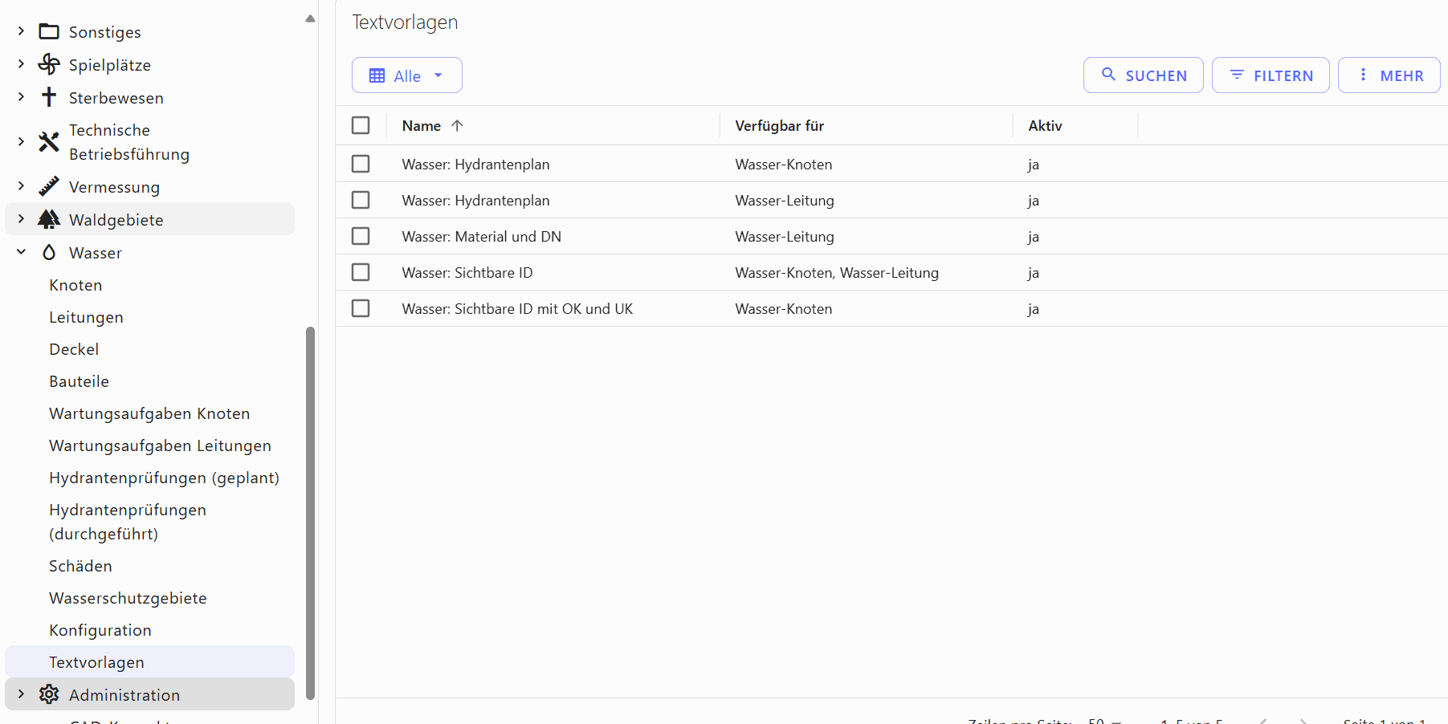
Task: Open the FILTERN button
Action: tap(1270, 75)
